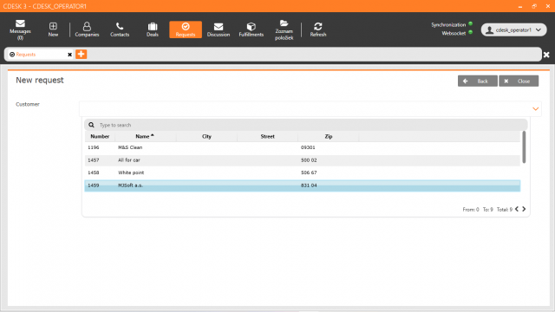Click the search magnifier icon
Viewport: 555px width, 312px height.
[x=91, y=125]
